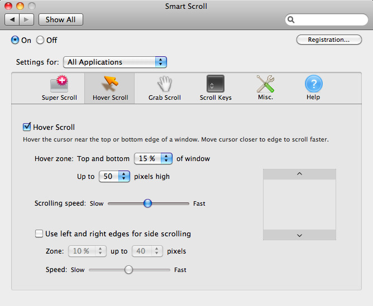
Task: Open the All Applications settings dropdown
Action: pyautogui.click(x=115, y=62)
